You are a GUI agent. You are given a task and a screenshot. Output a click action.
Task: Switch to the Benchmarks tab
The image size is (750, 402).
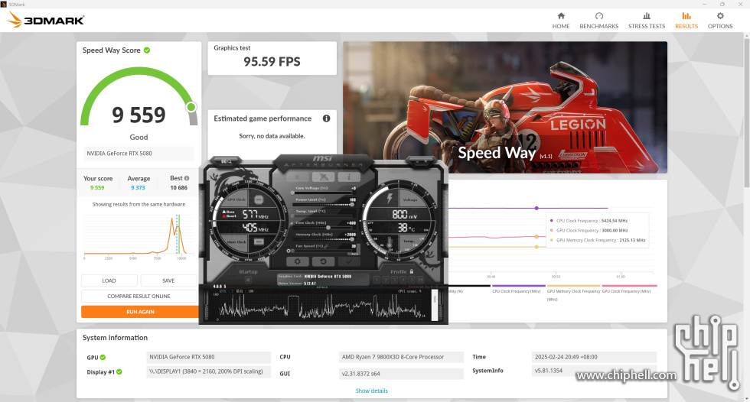598,21
